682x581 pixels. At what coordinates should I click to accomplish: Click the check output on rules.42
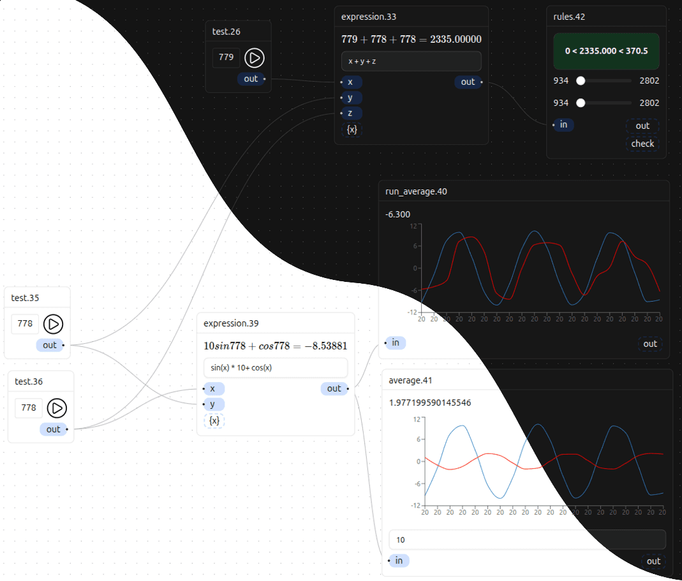pos(642,143)
